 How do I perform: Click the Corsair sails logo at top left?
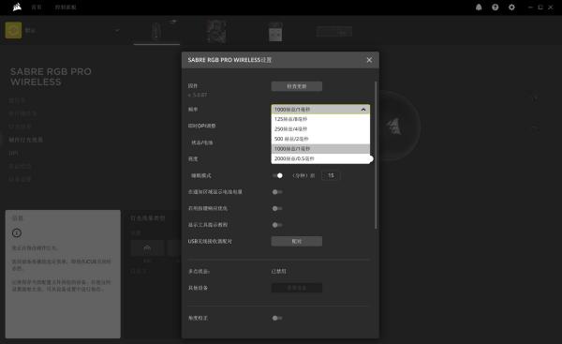pyautogui.click(x=17, y=7)
